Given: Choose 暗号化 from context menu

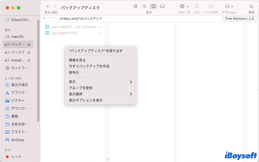Looking at the screenshot, I should [x=101, y=73].
